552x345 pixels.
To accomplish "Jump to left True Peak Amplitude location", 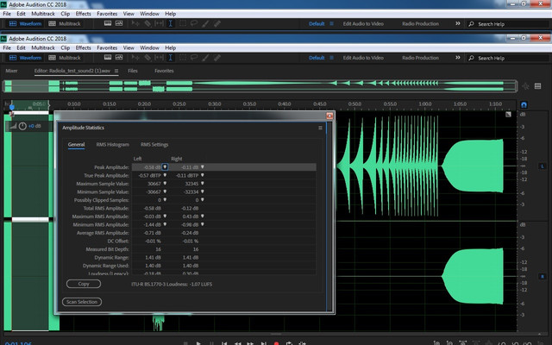I will (165, 175).
